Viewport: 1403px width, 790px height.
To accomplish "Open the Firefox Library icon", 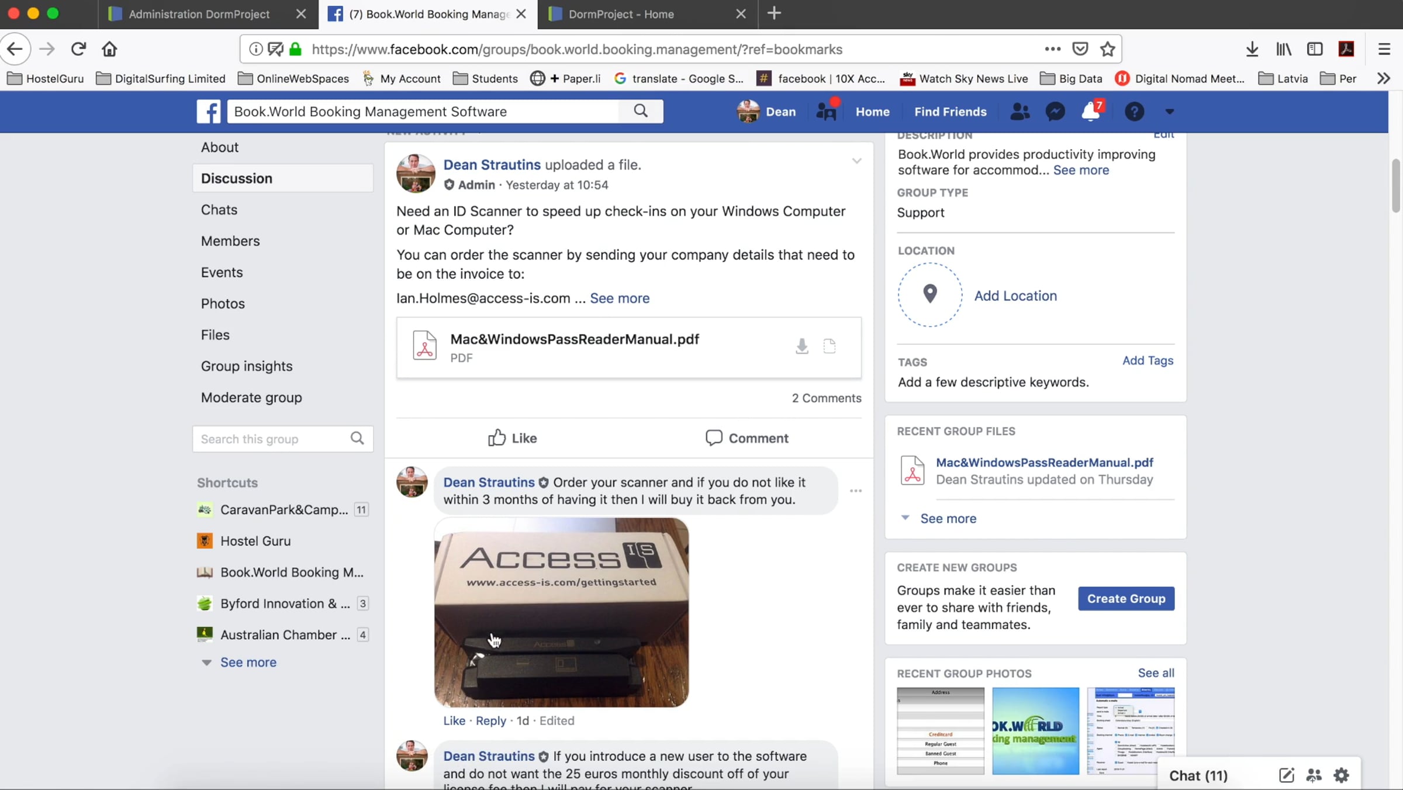I will 1284,49.
